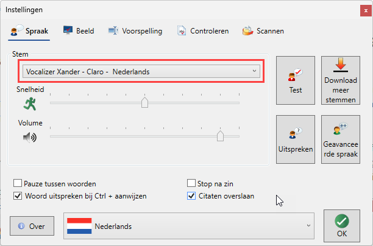Enable Pauze tussen woorden checkbox

[x=18, y=183]
